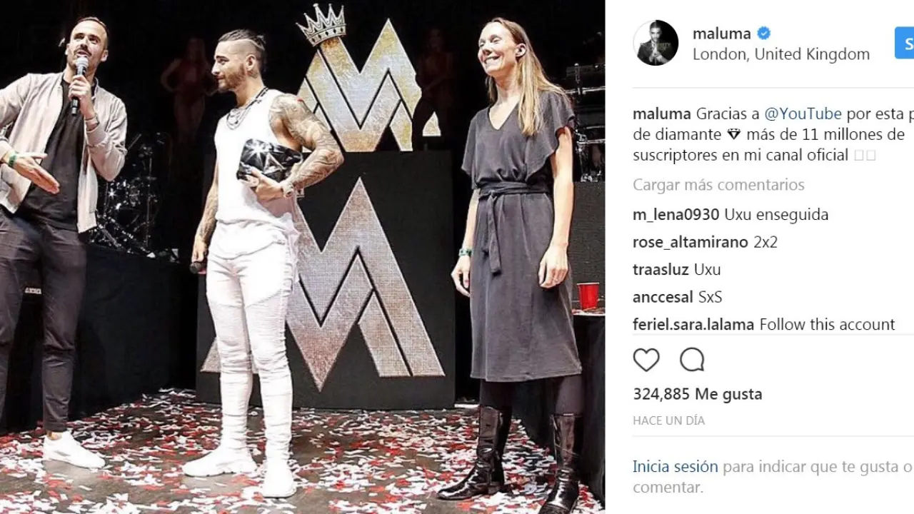Click the maluma username in caption

pyautogui.click(x=662, y=114)
